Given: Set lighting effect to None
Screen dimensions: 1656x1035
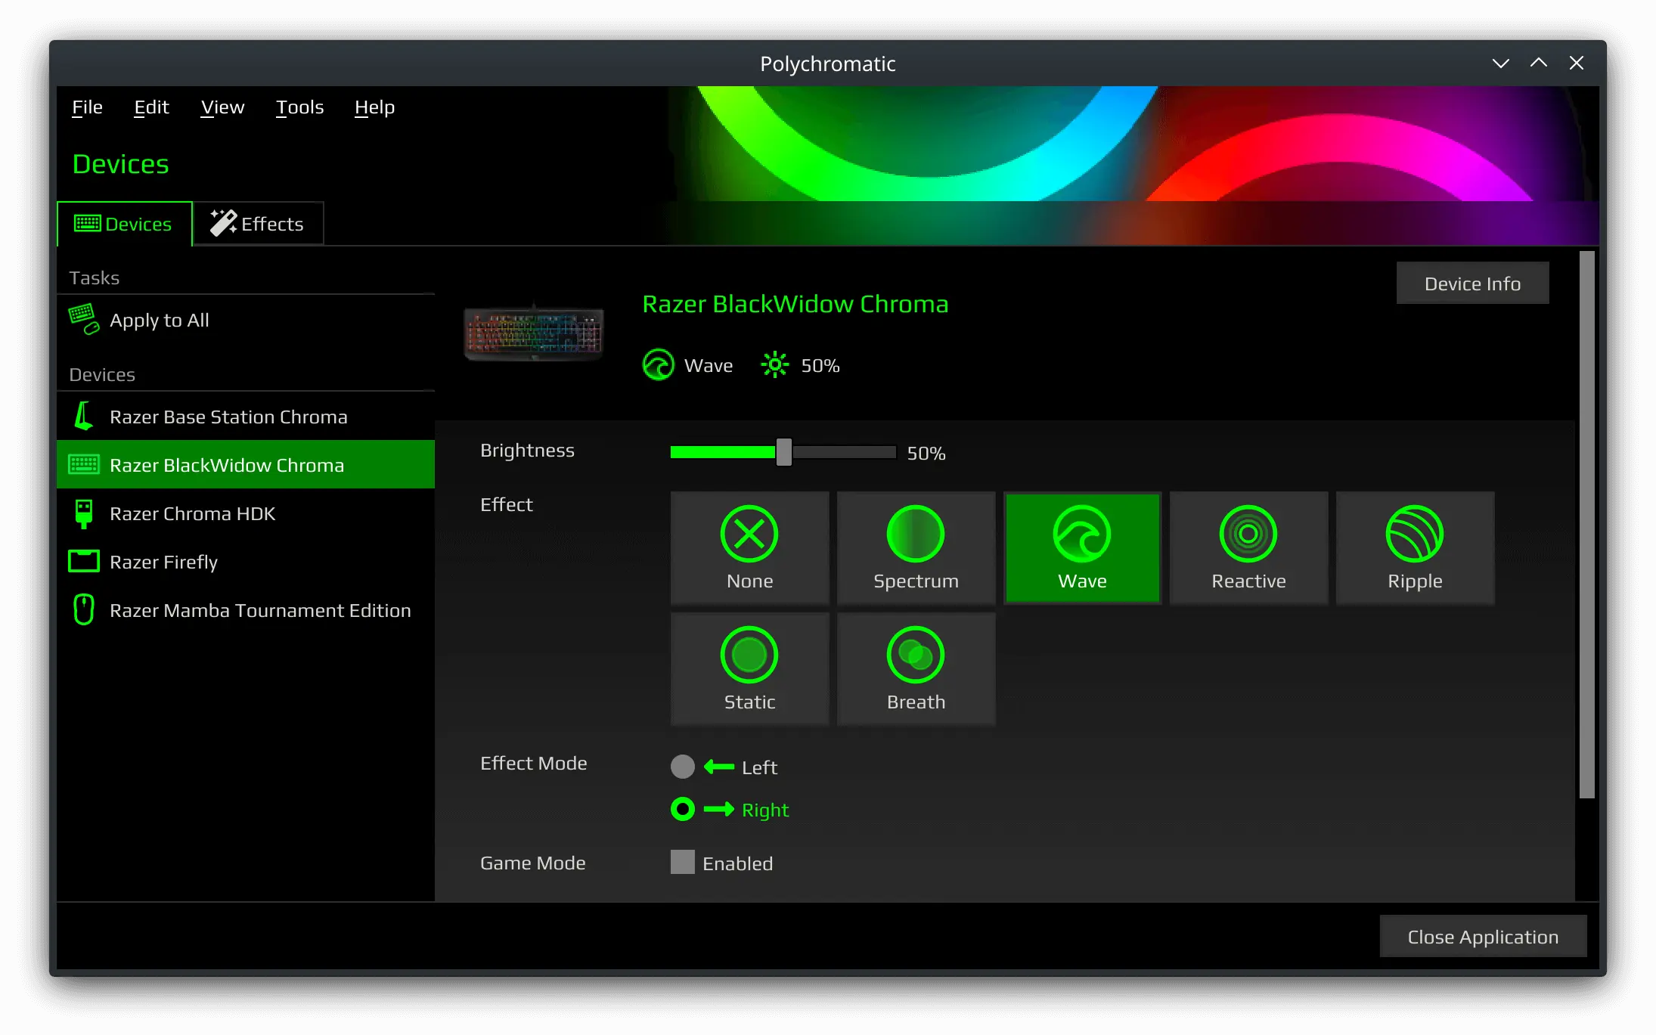Looking at the screenshot, I should tap(749, 547).
